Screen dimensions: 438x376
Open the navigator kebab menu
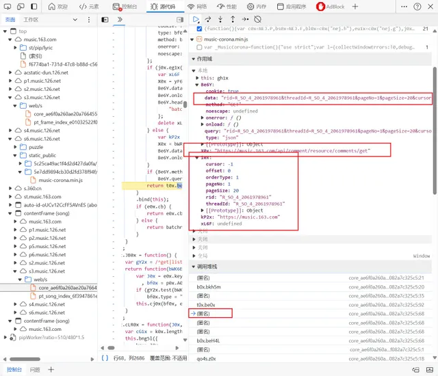pyautogui.click(x=89, y=20)
